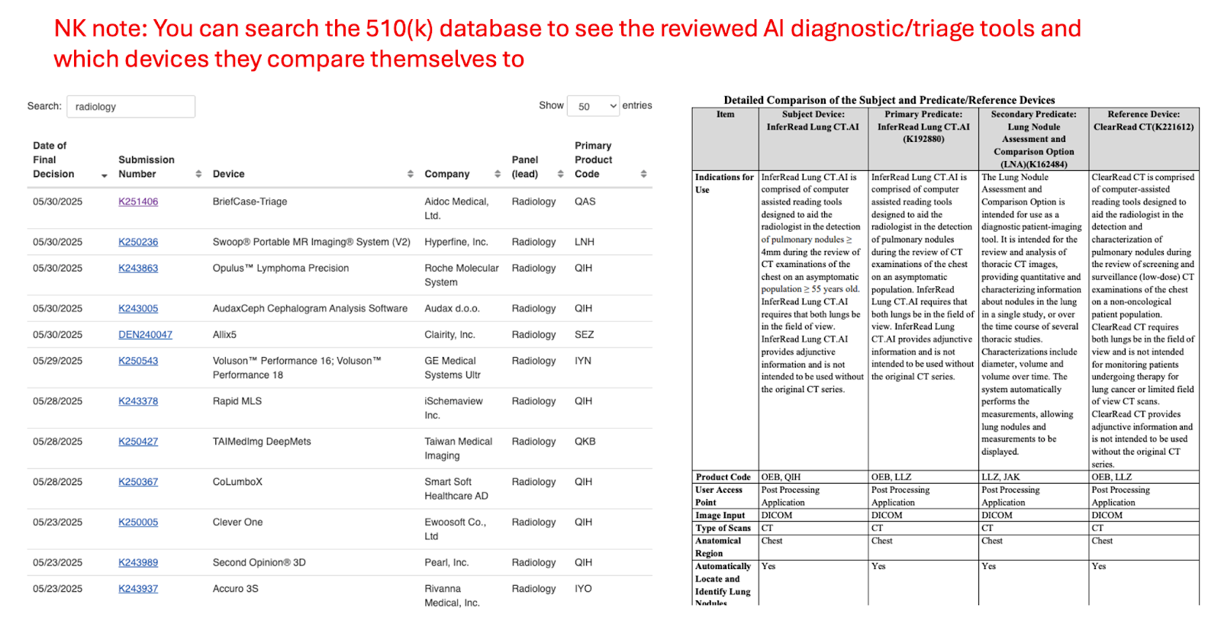
Task: Click the Anatomical Region row label
Action: tap(717, 547)
